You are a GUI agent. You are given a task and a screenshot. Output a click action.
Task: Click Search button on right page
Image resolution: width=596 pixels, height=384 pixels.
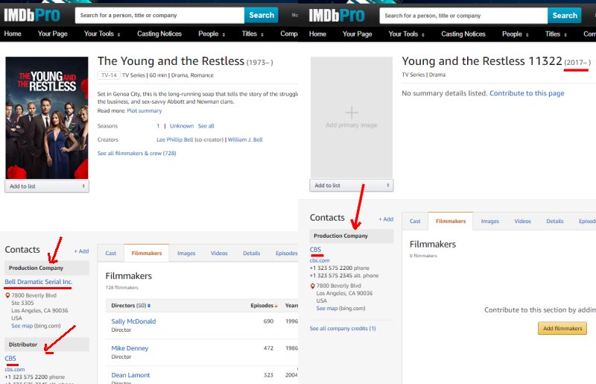[x=565, y=16]
